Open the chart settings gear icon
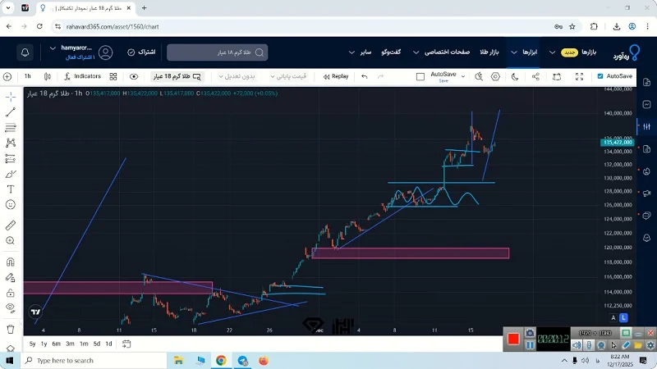Image resolution: width=657 pixels, height=369 pixels. pos(496,76)
